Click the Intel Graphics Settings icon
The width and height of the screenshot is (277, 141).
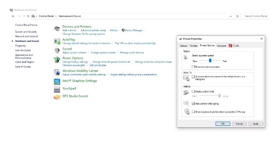click(x=57, y=82)
